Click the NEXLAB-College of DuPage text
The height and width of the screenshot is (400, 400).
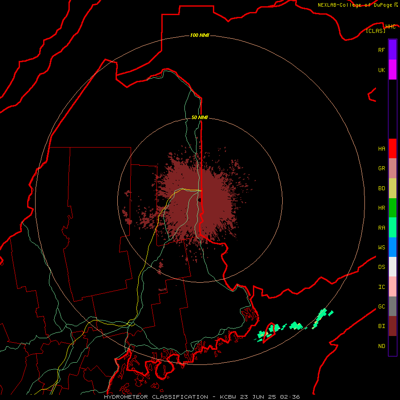pos(356,5)
